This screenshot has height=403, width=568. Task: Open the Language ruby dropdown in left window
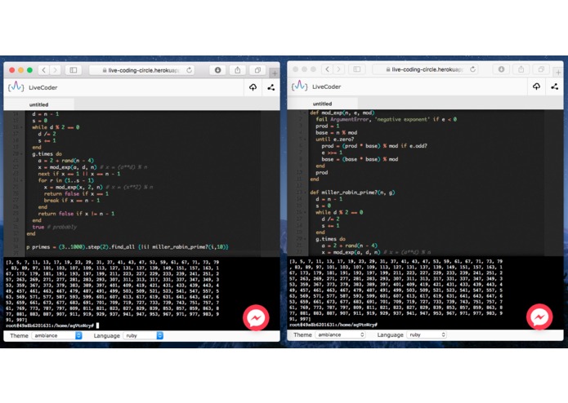pyautogui.click(x=143, y=336)
